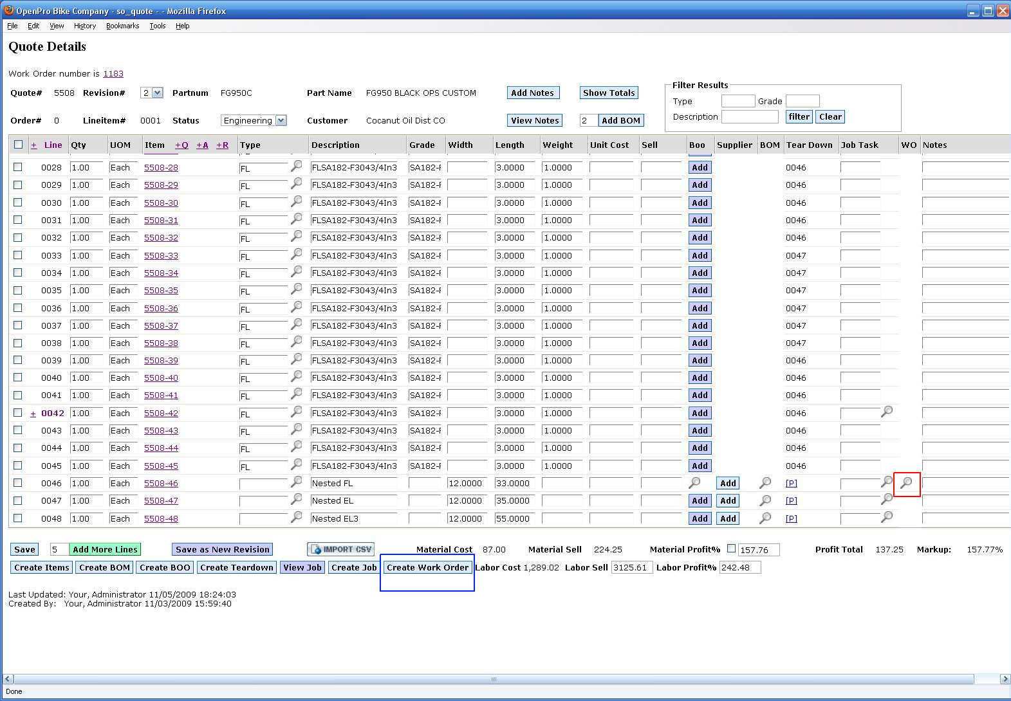This screenshot has width=1011, height=701.
Task: Click the Type magnifier icon on line 0036
Action: 296,307
